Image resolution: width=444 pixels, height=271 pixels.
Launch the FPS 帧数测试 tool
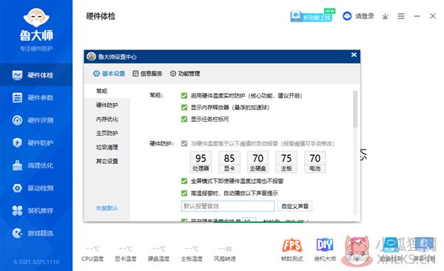tap(292, 249)
